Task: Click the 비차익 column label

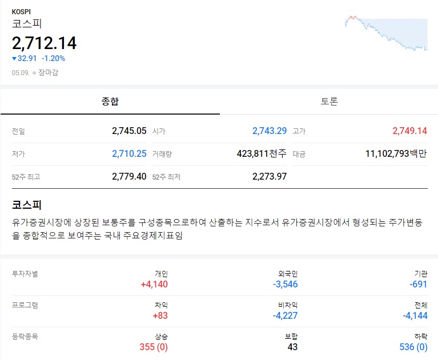Action: pos(288,305)
